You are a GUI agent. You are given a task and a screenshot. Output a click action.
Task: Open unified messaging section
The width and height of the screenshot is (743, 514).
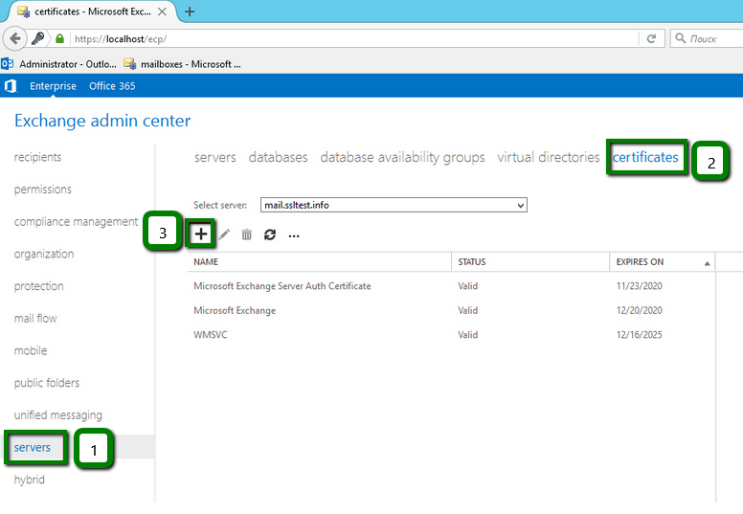(58, 415)
